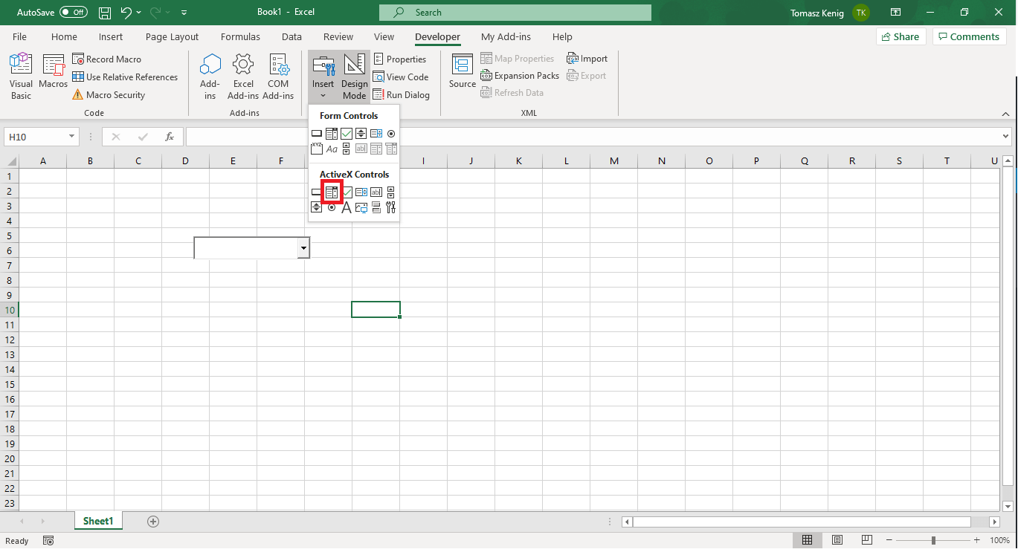1018x555 pixels.
Task: Open Macro Security settings
Action: 109,95
